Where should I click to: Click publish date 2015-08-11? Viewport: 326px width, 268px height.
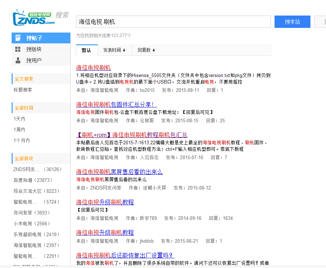click(x=188, y=90)
